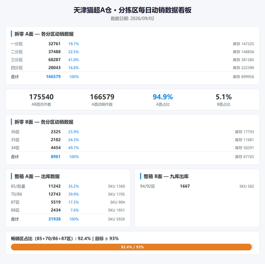The width and height of the screenshot is (265, 264).
Task: Select the 16.8% share for 四分区
Action: pos(74,67)
